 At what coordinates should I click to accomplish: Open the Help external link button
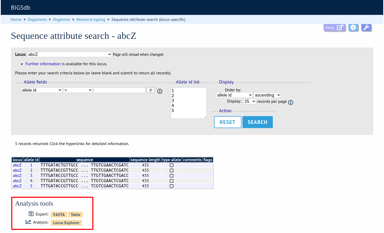pyautogui.click(x=334, y=28)
